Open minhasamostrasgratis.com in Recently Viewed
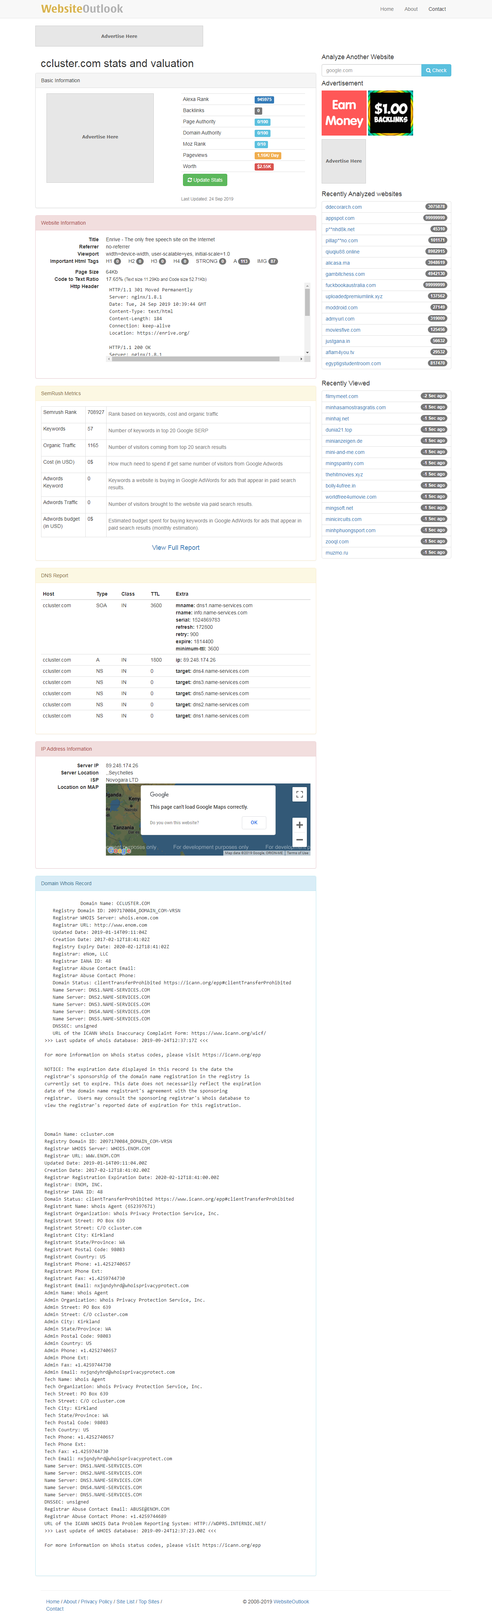This screenshot has height=1616, width=492. point(355,408)
